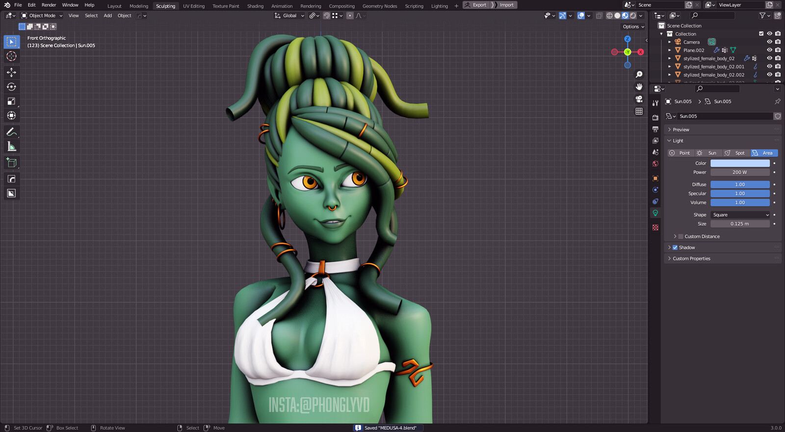785x432 pixels.
Task: Click the pan view hand icon
Action: tap(639, 87)
